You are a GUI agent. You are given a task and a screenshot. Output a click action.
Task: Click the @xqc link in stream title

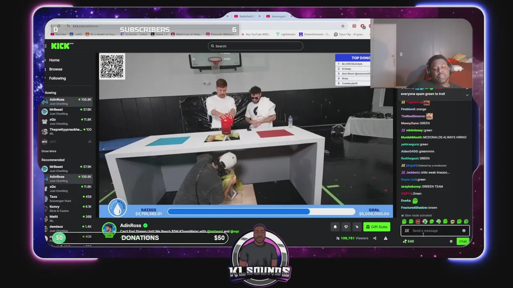[234, 231]
